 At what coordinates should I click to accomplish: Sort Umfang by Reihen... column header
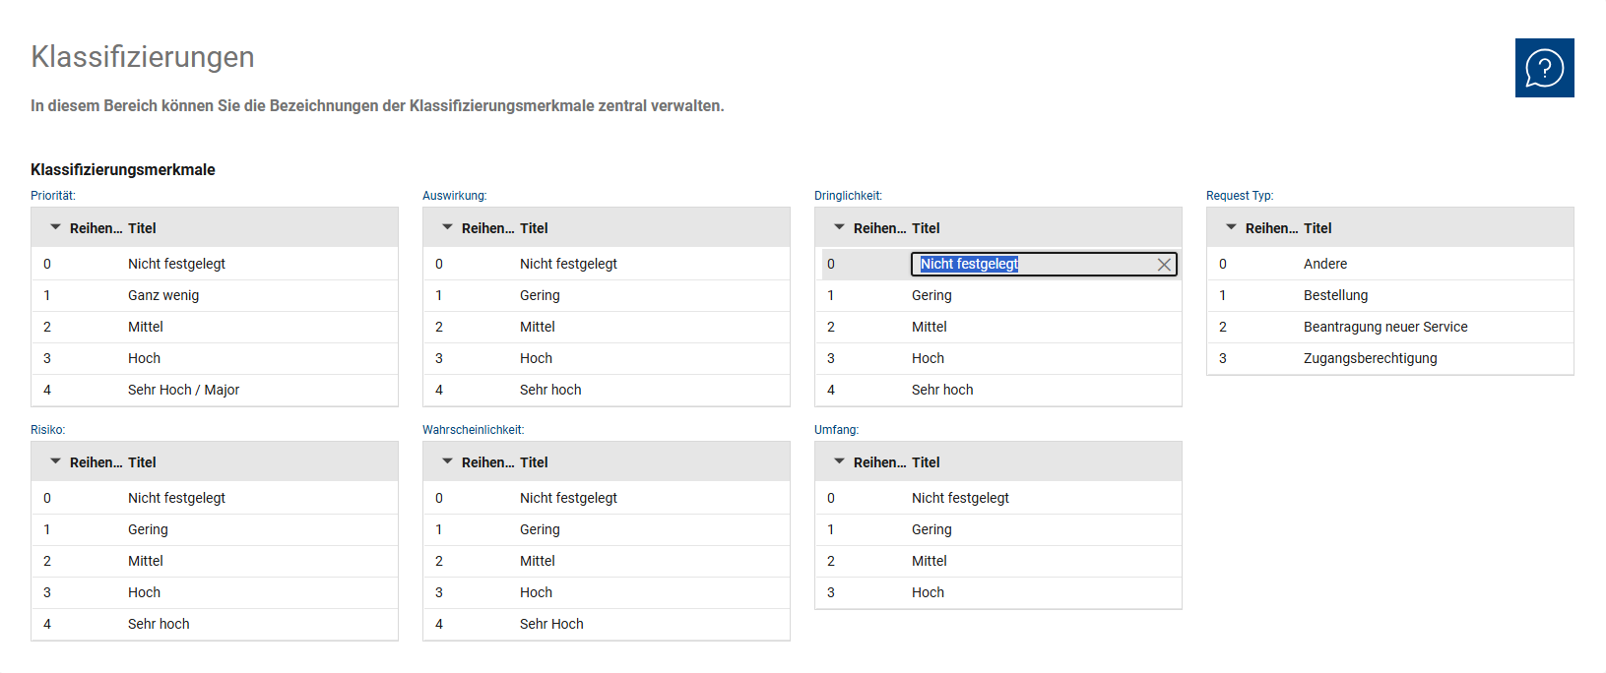pos(879,462)
